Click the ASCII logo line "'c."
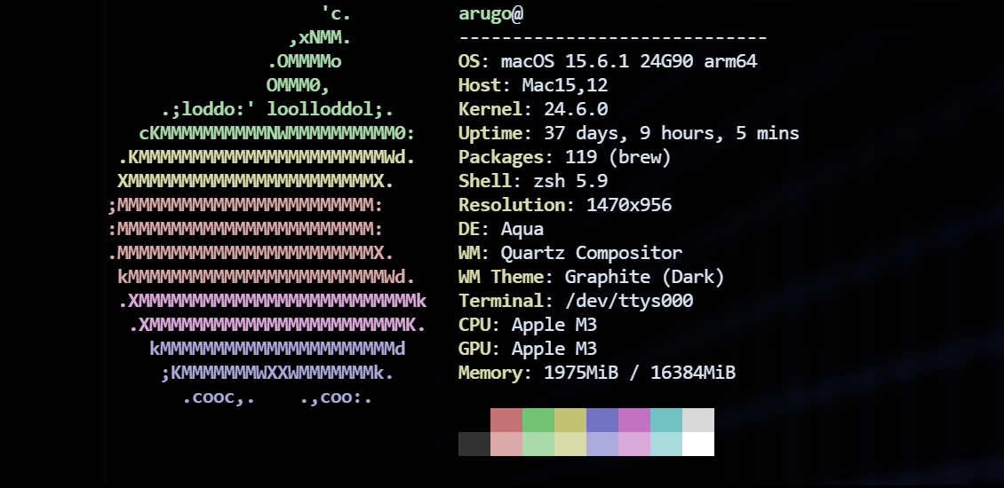 [x=336, y=13]
